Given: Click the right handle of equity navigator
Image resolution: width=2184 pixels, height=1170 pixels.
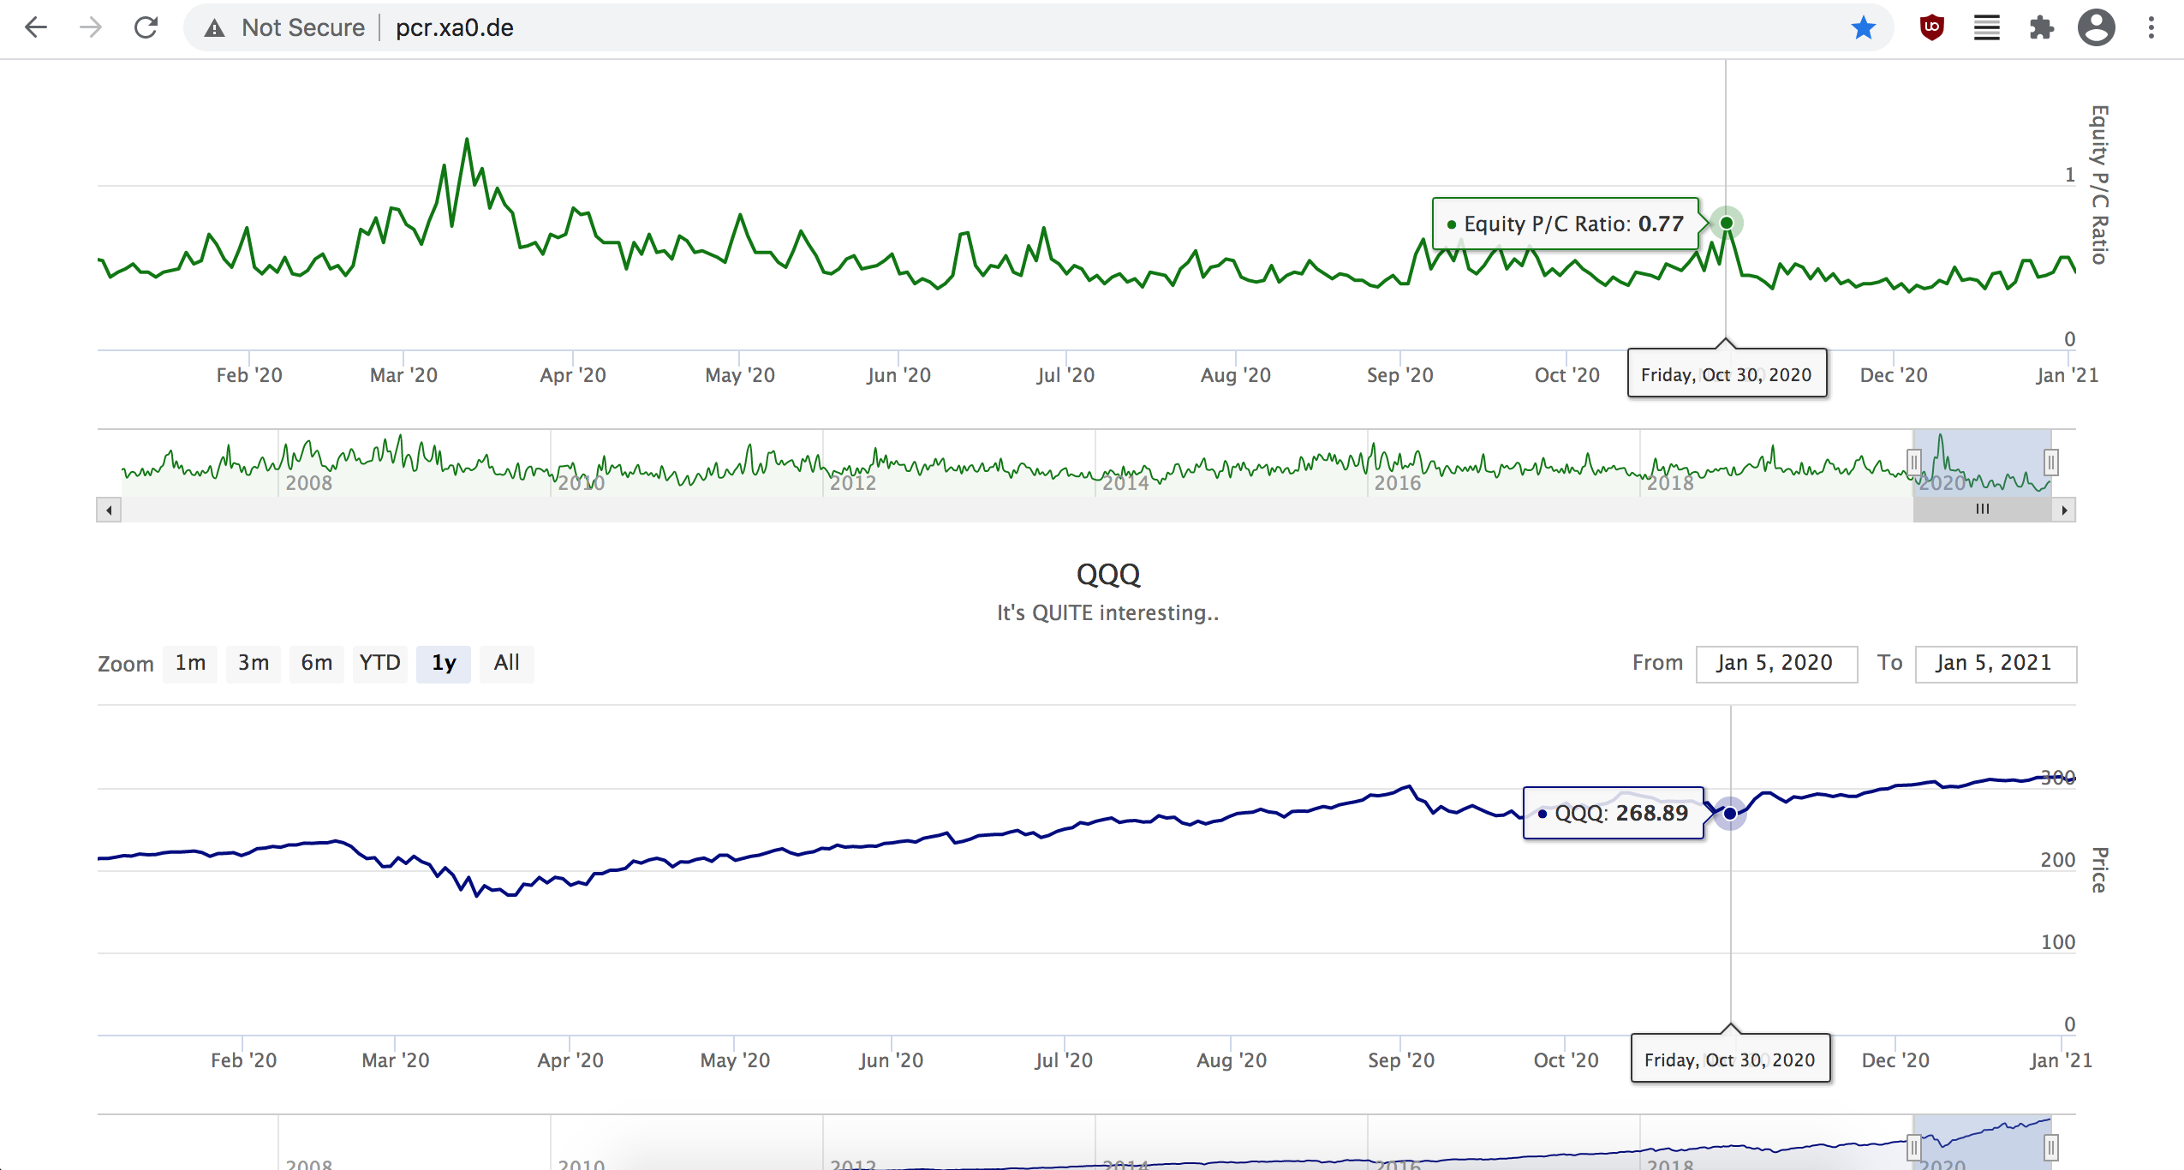Looking at the screenshot, I should pos(2051,463).
